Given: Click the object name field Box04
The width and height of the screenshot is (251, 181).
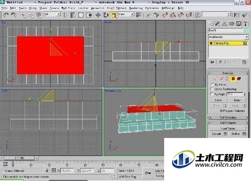Looking at the screenshot, I should (226, 30).
